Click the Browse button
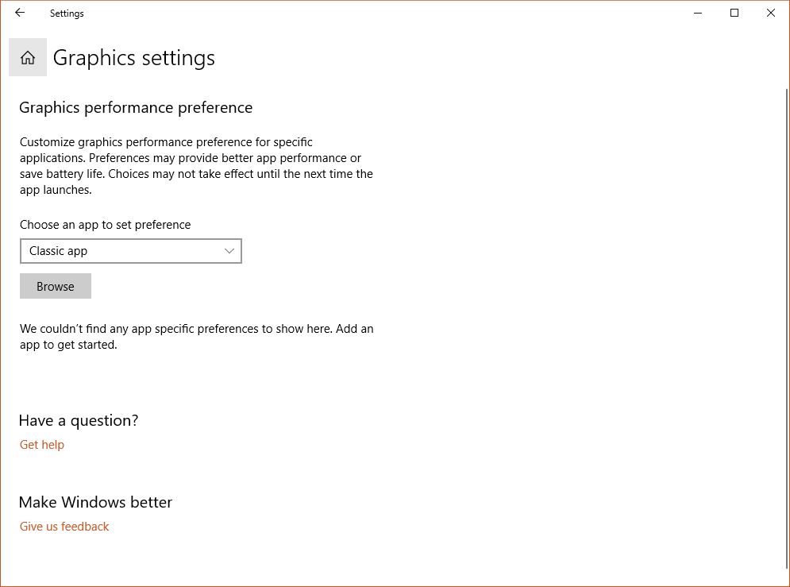The image size is (790, 587). point(56,286)
